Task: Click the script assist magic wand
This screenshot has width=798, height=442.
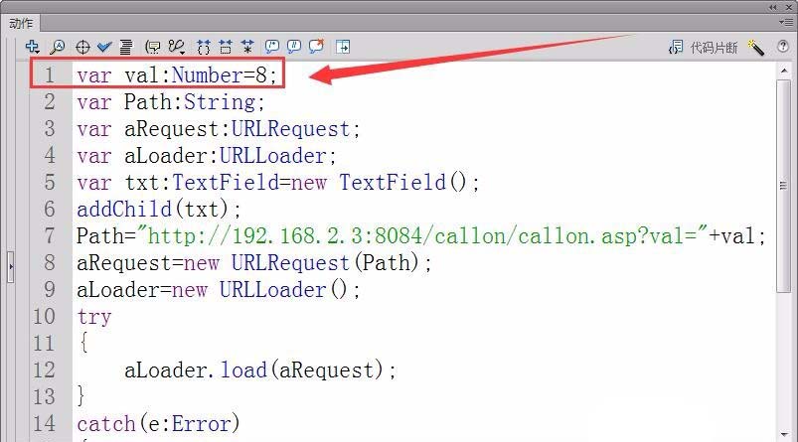Action: tap(756, 48)
